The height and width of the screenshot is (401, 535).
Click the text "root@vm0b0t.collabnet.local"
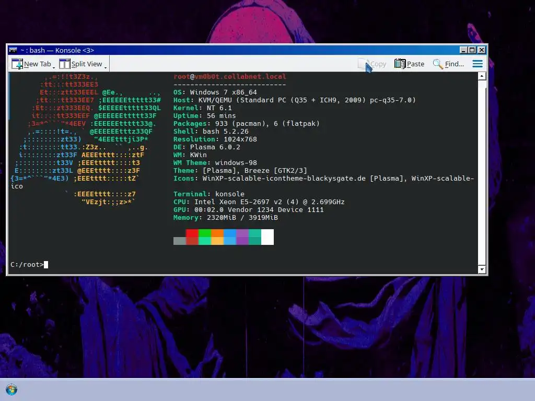(230, 76)
